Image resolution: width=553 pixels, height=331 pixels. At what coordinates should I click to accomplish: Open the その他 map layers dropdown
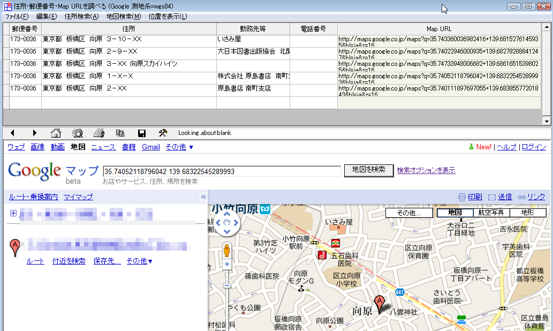point(409,213)
